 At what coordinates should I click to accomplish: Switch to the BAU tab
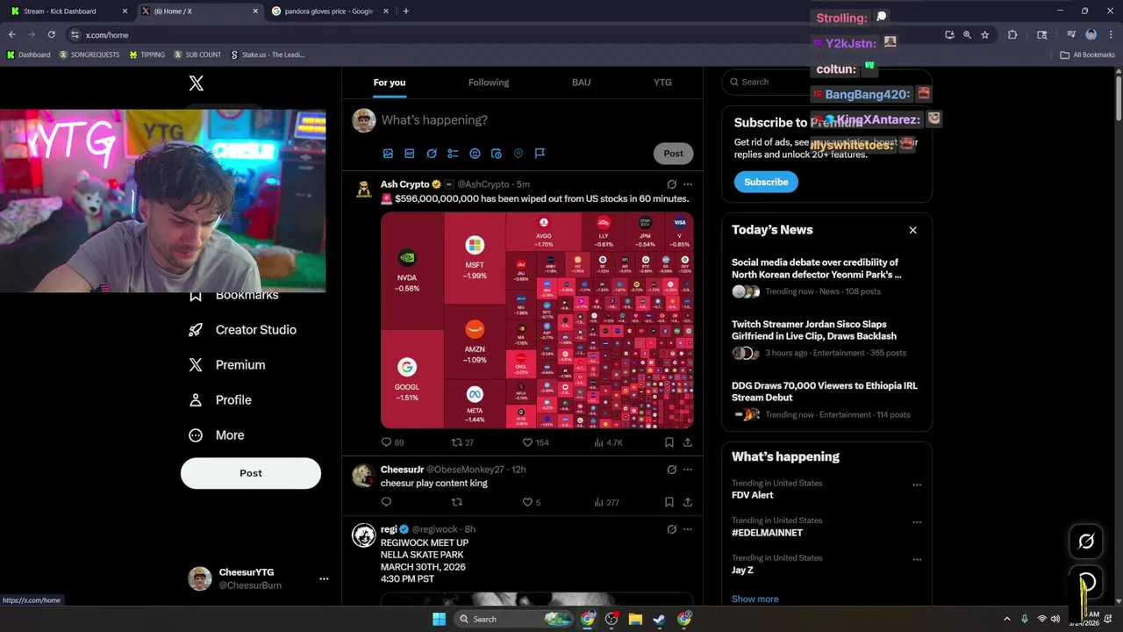click(x=581, y=83)
